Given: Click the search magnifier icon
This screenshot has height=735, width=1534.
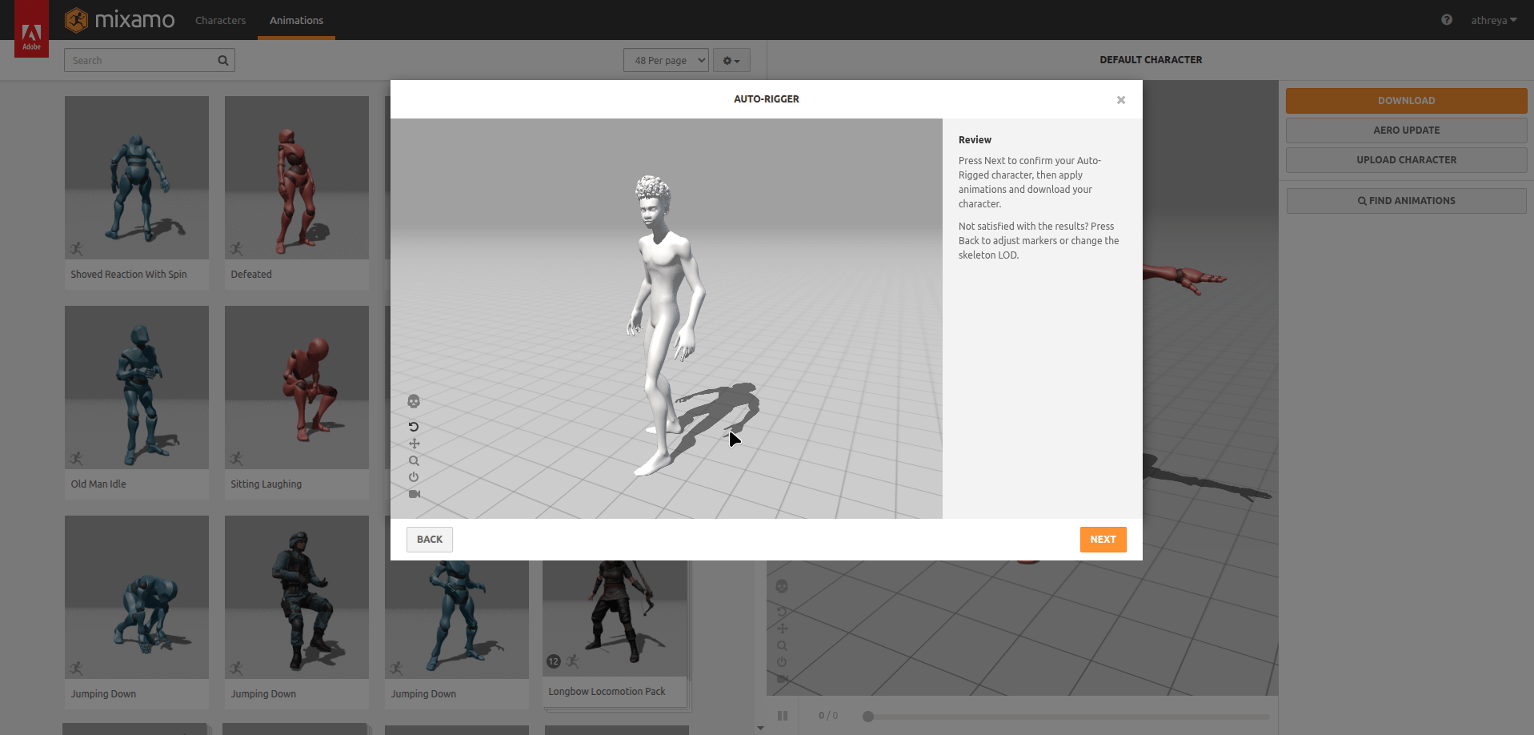Looking at the screenshot, I should pyautogui.click(x=223, y=60).
